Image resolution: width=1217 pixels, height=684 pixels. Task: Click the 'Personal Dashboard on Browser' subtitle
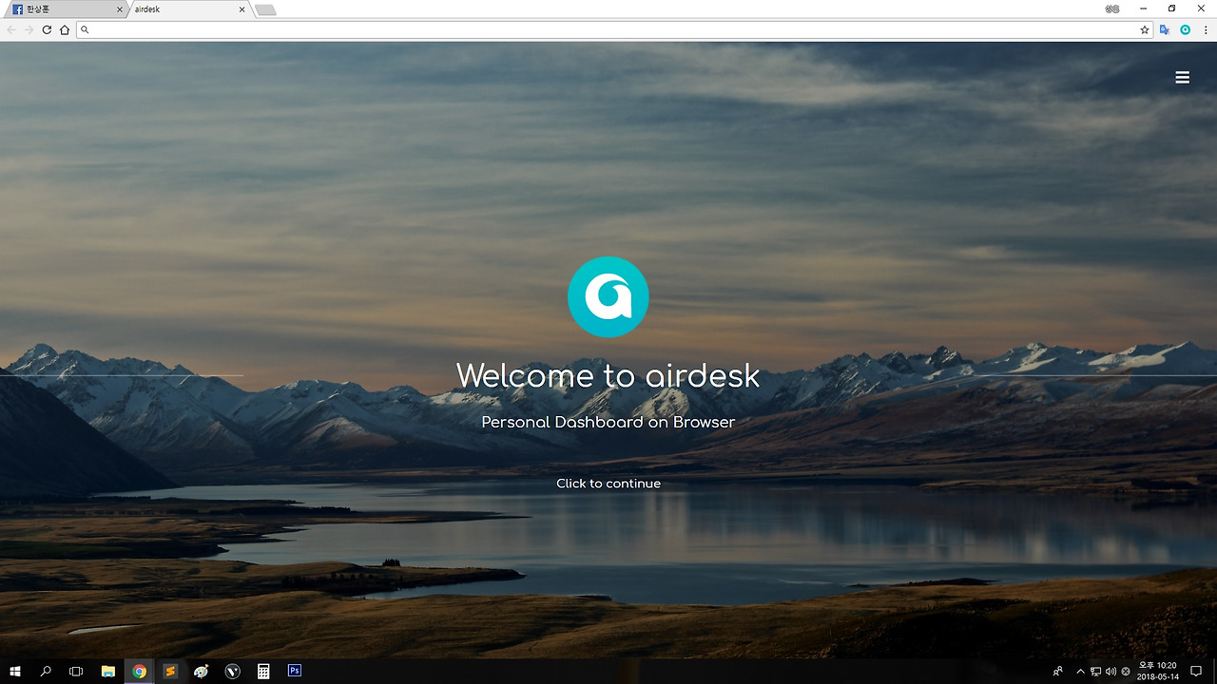608,422
